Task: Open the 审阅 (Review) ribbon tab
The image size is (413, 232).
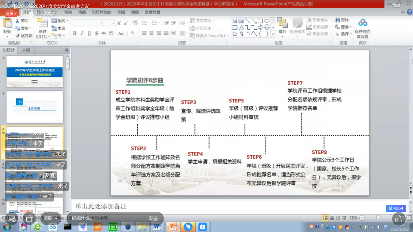Action: [121, 12]
